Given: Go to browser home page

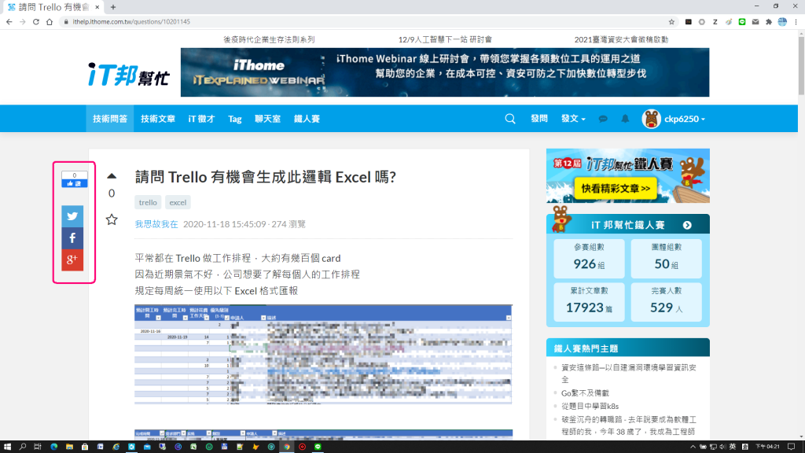Looking at the screenshot, I should tap(50, 21).
